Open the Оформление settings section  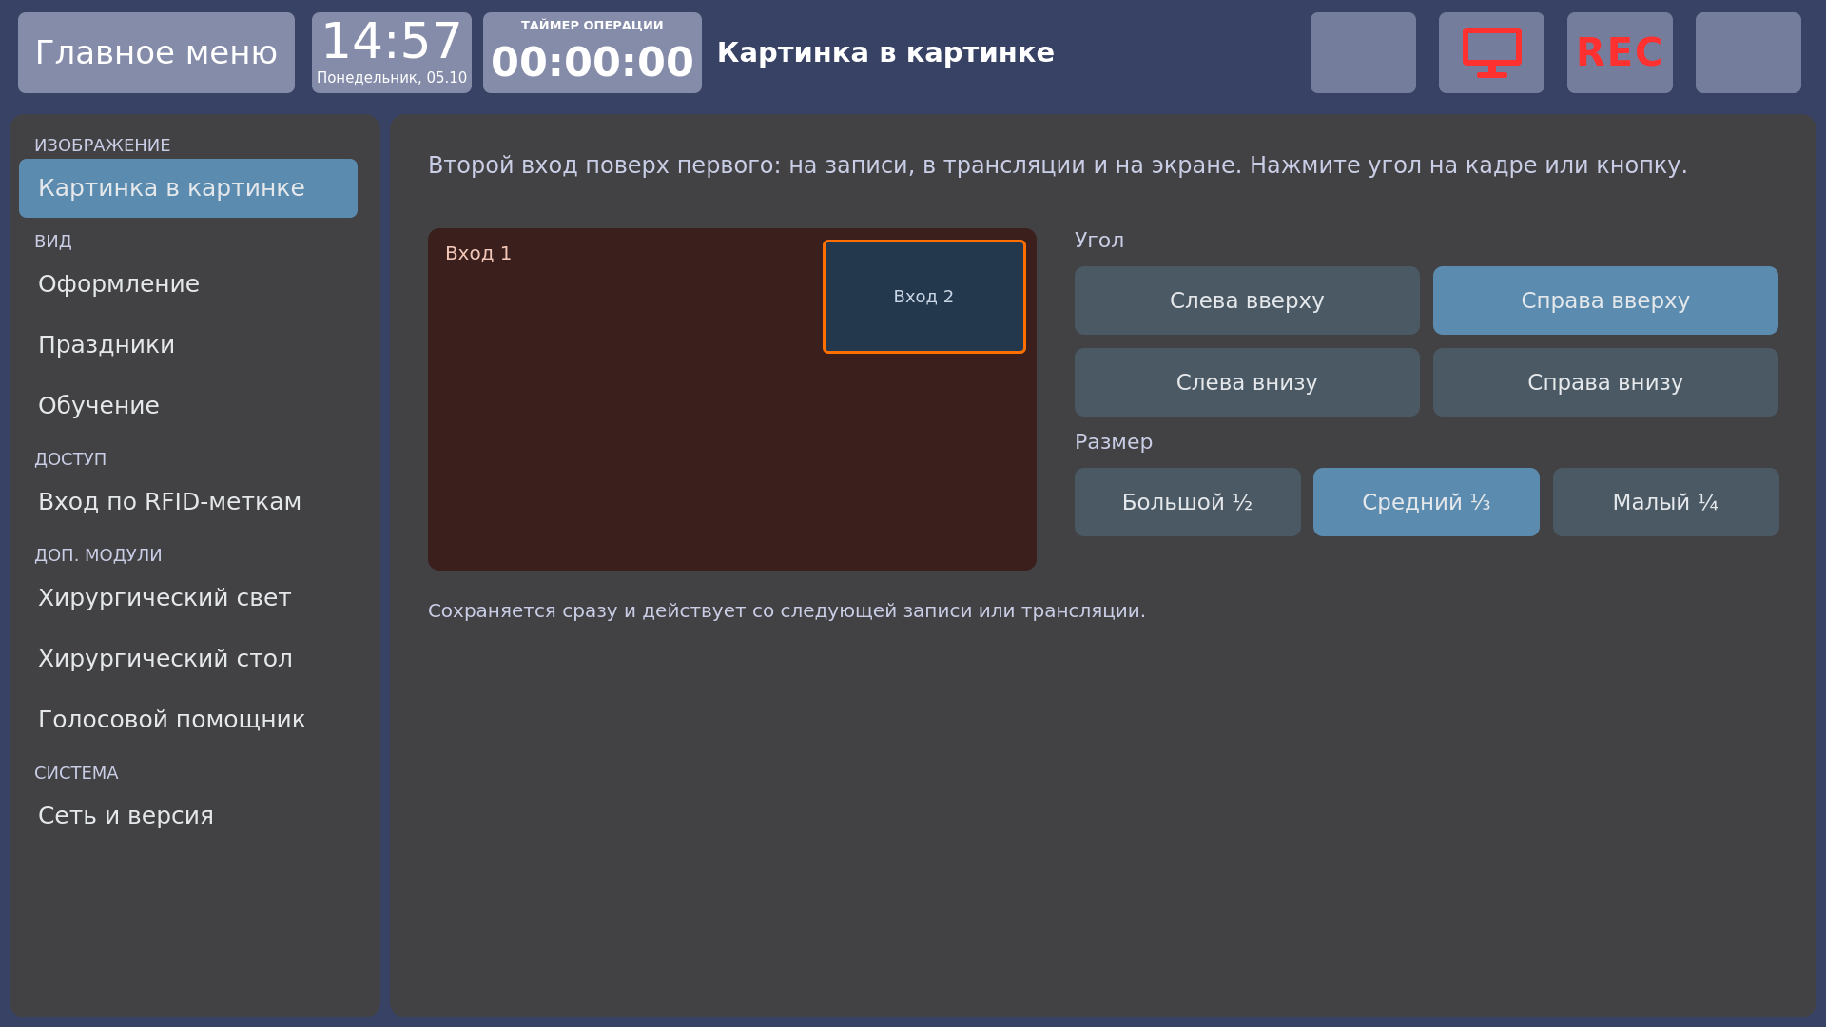click(188, 284)
